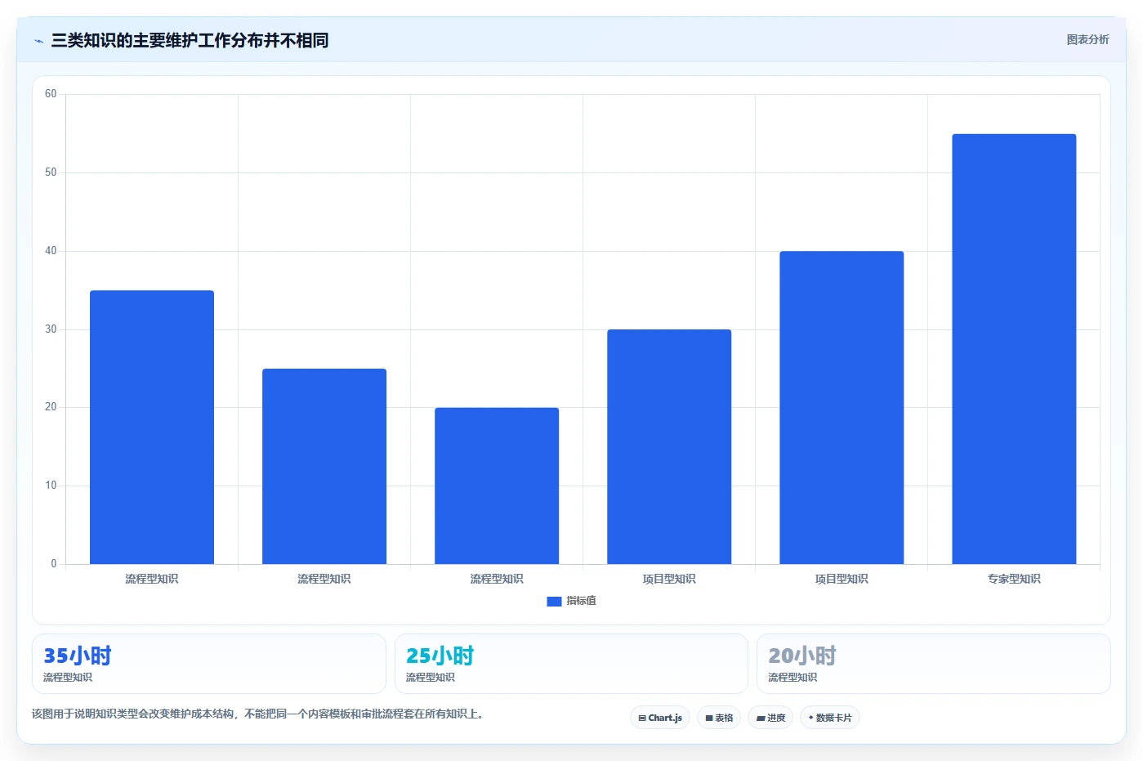Click the 进度 tag pill
Screen dimensions: 1143x761
point(770,718)
